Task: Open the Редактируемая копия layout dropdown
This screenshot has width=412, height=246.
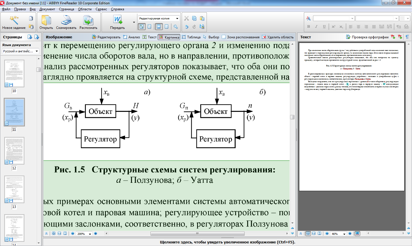Action: click(159, 18)
